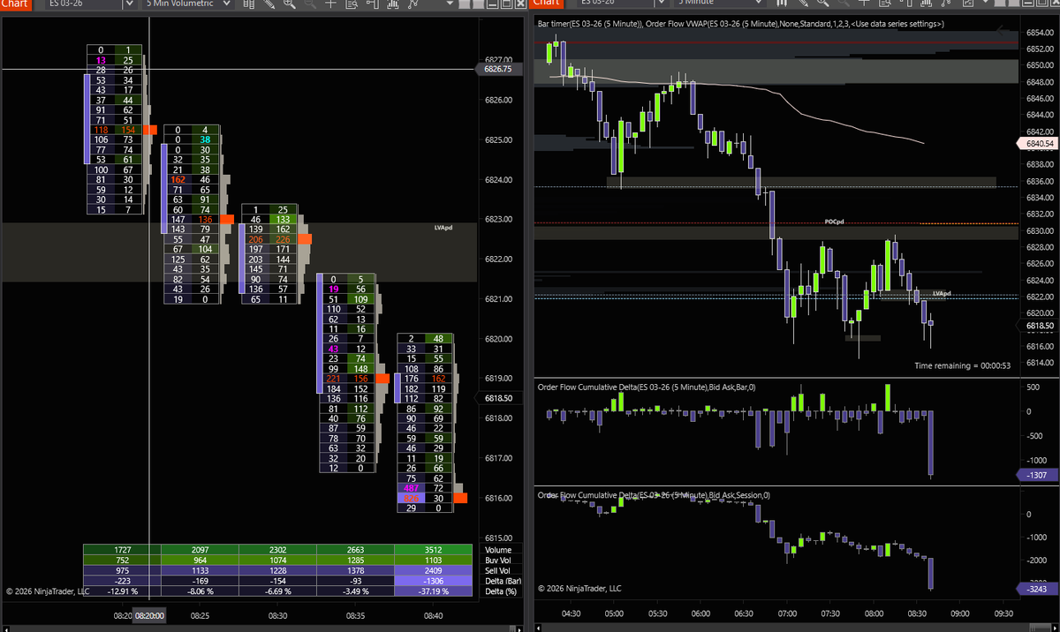Open the data grid icon on left toolbar
This screenshot has width=1060, height=632.
pyautogui.click(x=249, y=4)
